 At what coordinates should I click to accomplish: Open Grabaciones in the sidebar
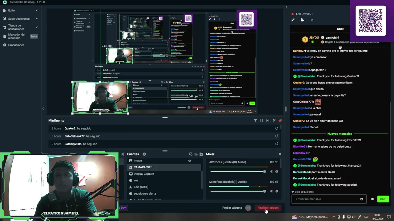click(x=16, y=45)
